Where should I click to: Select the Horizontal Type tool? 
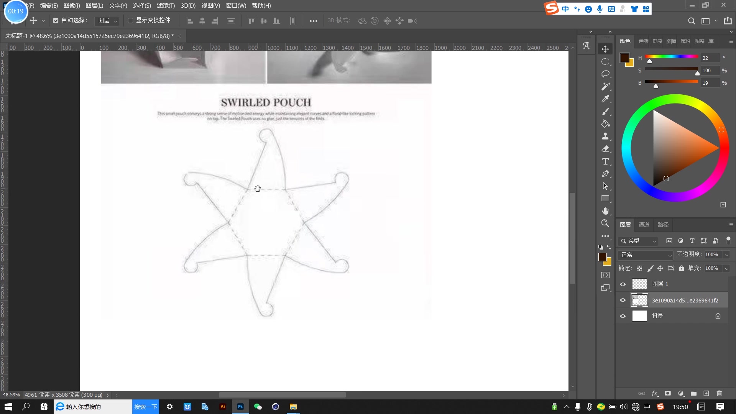coord(605,161)
